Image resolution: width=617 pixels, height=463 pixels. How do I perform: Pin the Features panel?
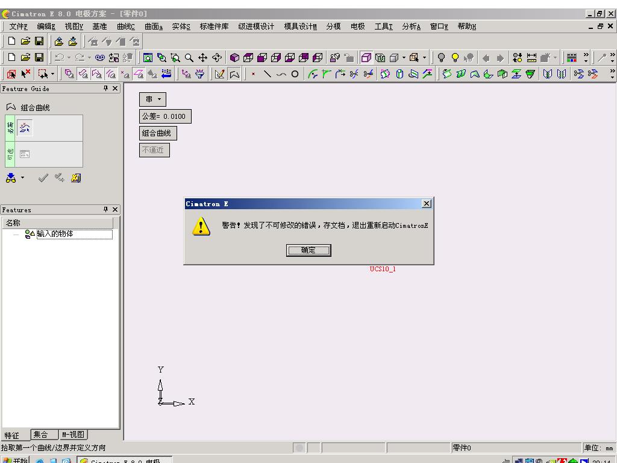pos(105,209)
